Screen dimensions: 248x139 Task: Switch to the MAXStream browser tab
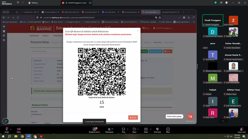point(30,12)
